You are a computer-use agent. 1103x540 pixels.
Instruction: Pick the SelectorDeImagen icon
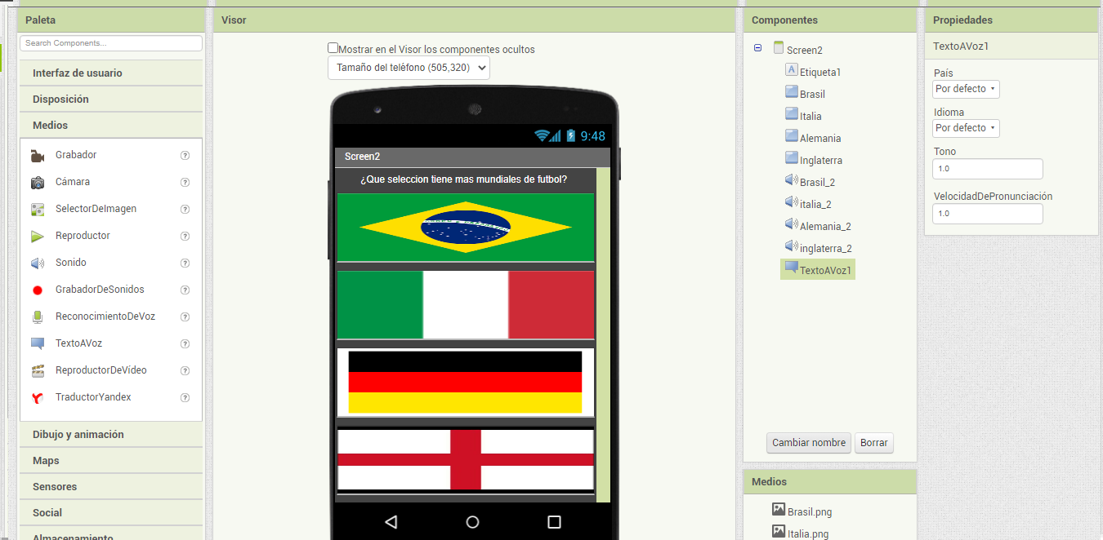tap(38, 209)
